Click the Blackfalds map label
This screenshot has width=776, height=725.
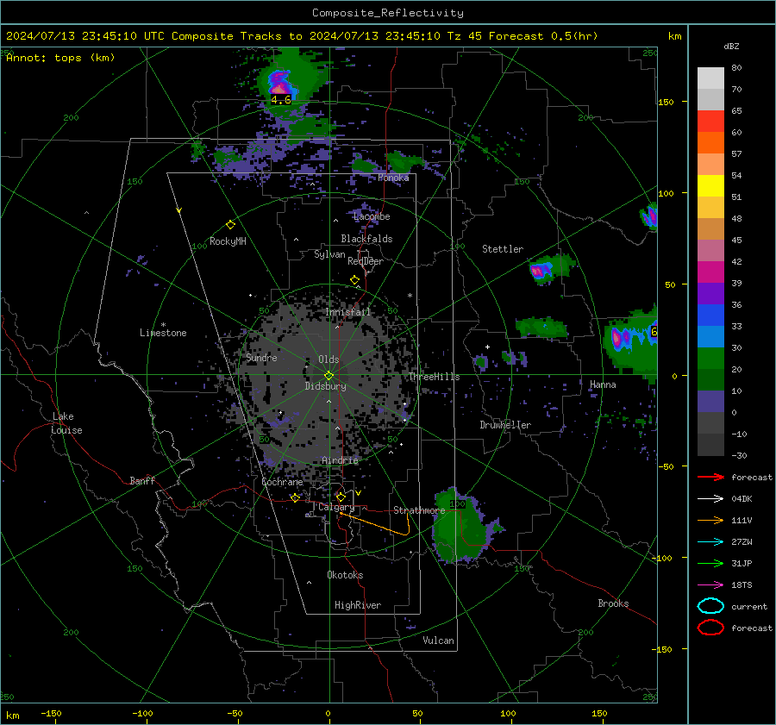click(366, 239)
